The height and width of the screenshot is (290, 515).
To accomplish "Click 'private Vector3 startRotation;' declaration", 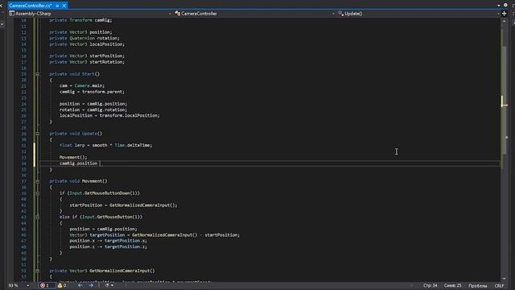I will coord(87,62).
